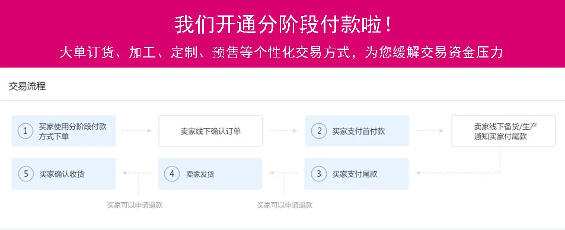
Task: Click the step 2 circle icon
Action: [319, 131]
